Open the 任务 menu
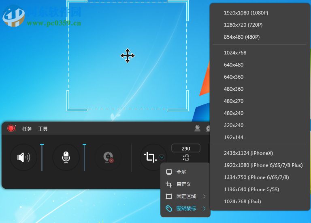The width and height of the screenshot is (311, 223). tap(27, 129)
